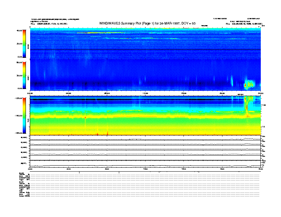Click the 40.00 label on RAD2 colorbar
This screenshot has height=217, width=281.
pyautogui.click(x=19, y=30)
